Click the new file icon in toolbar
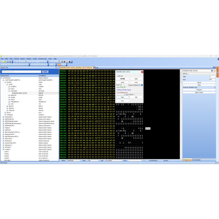The width and height of the screenshot is (219, 219). (x=2, y=62)
